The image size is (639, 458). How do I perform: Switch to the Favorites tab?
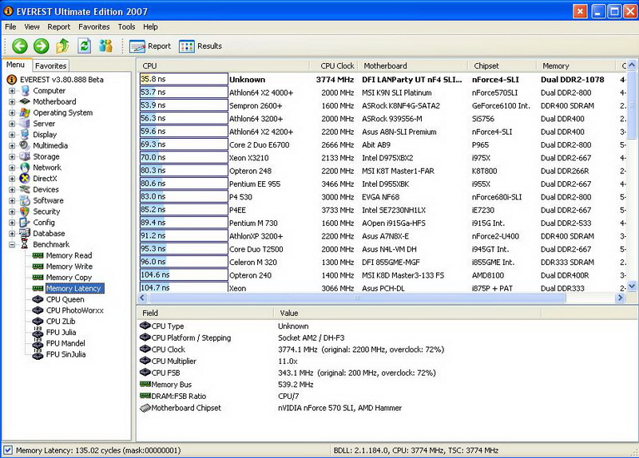tap(50, 65)
